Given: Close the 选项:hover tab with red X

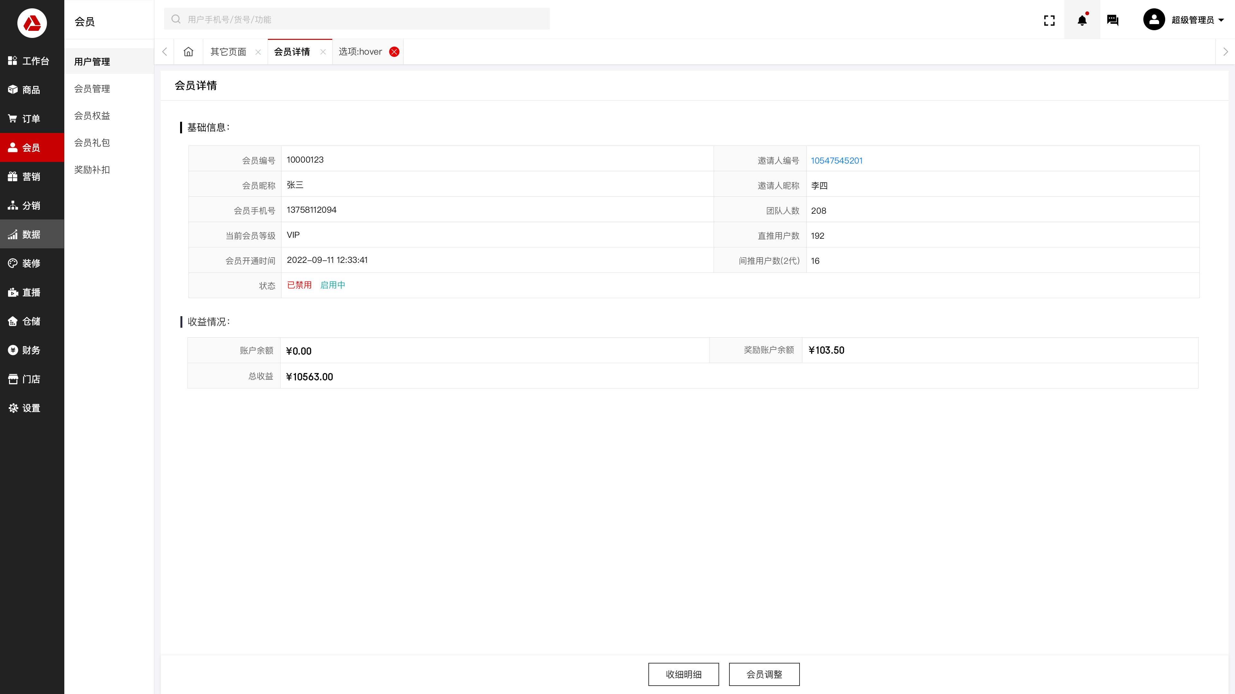Looking at the screenshot, I should click(x=394, y=52).
